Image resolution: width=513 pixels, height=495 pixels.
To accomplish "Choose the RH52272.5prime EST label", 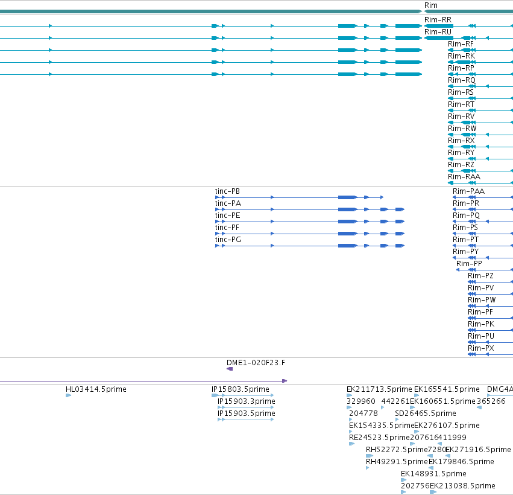I will pos(397,450).
